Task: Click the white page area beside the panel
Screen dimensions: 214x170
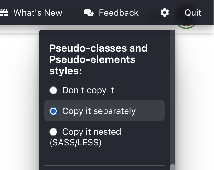Action: point(19,101)
